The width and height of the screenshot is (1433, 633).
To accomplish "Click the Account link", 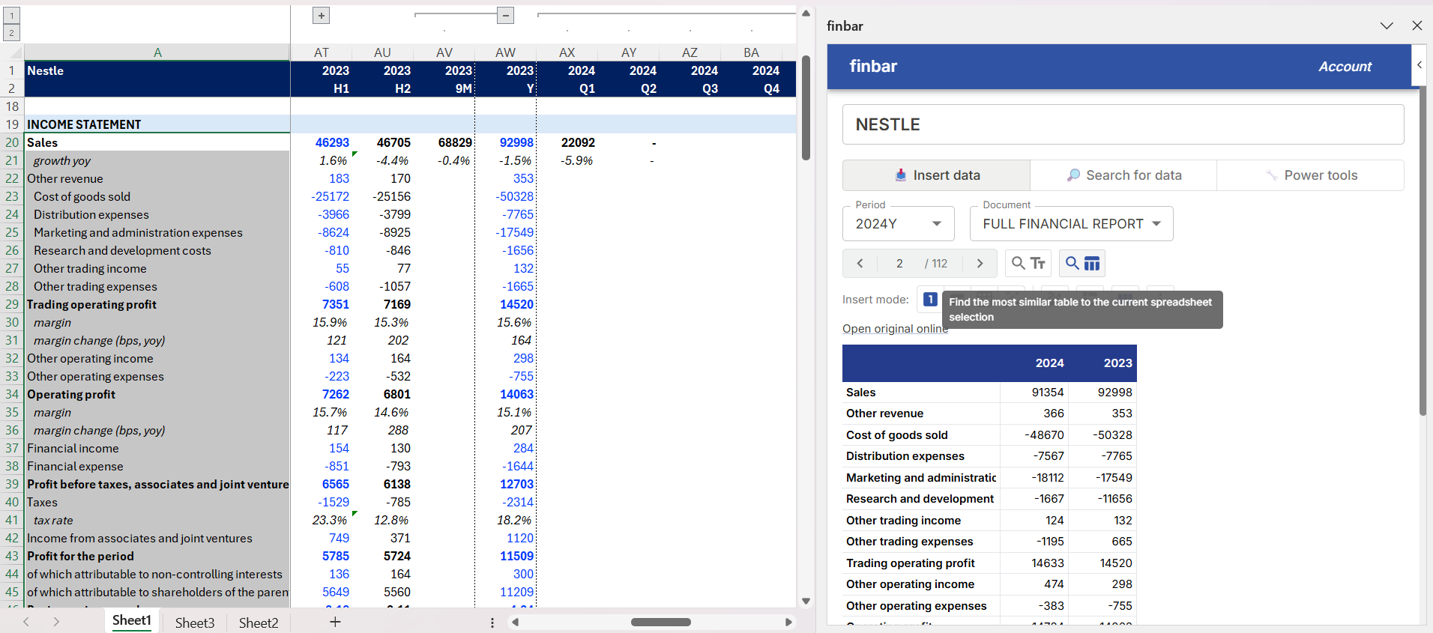I will 1345,67.
